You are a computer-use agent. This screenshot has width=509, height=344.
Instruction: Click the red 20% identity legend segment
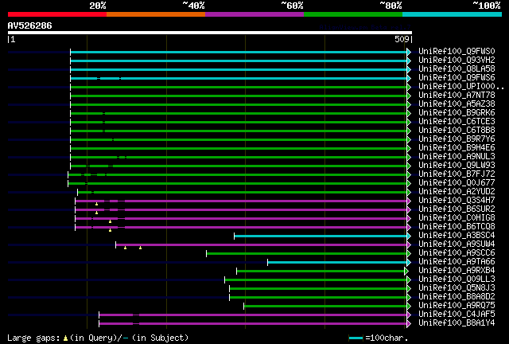(x=57, y=14)
